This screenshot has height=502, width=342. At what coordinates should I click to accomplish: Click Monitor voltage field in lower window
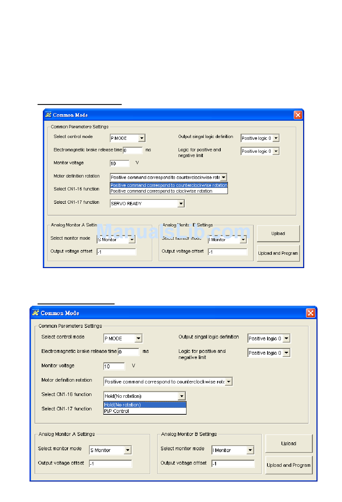coord(114,366)
